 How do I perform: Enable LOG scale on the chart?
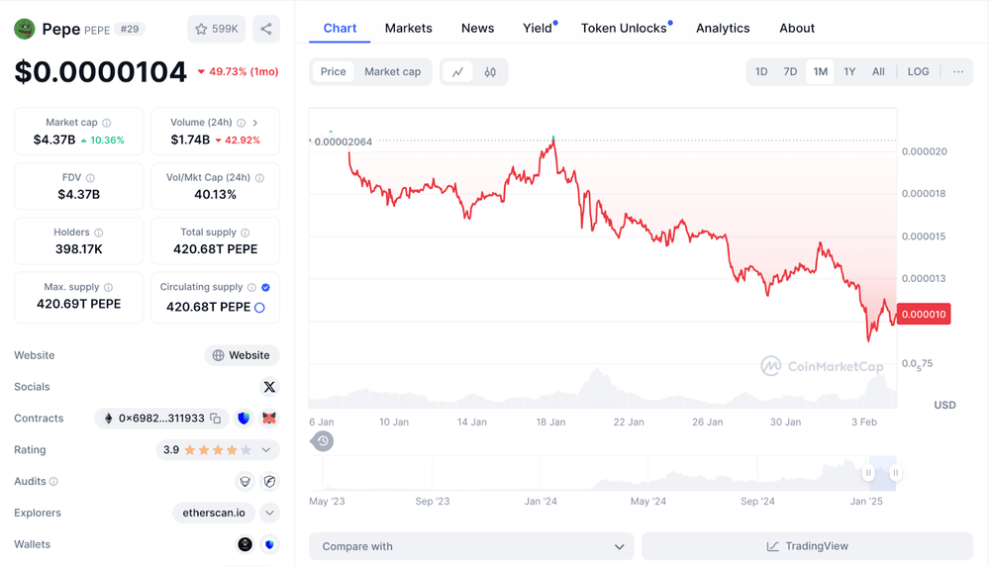[x=918, y=71]
